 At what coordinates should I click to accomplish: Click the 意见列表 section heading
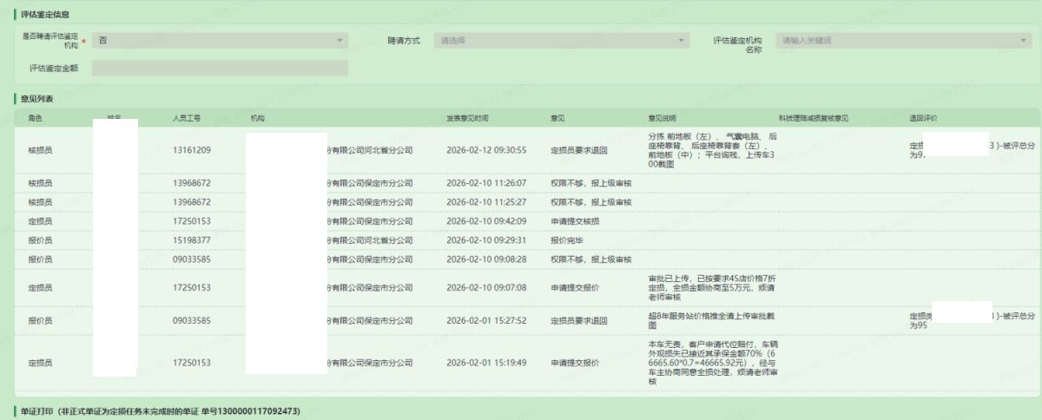pos(38,99)
